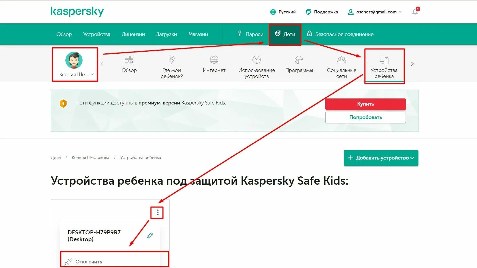Choose Отключить for the device
This screenshot has height=268, width=477.
[x=89, y=262]
